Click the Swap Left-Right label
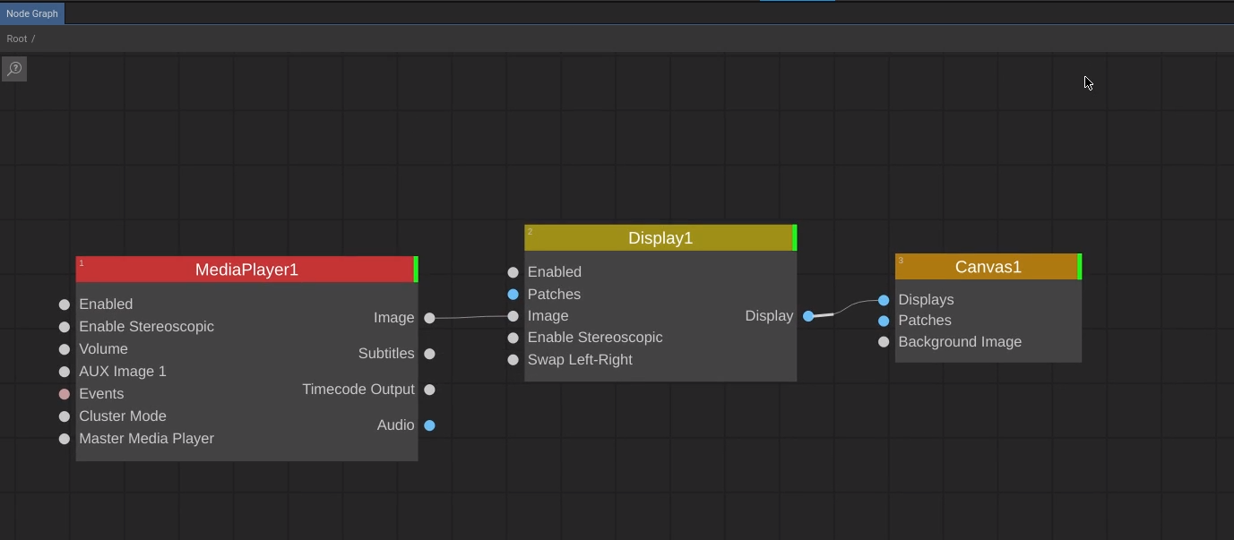 (x=580, y=360)
